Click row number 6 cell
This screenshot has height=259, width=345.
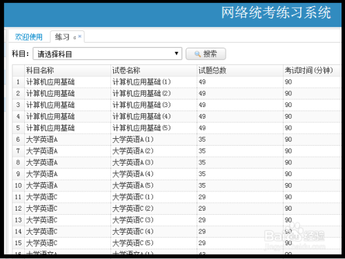(x=18, y=140)
